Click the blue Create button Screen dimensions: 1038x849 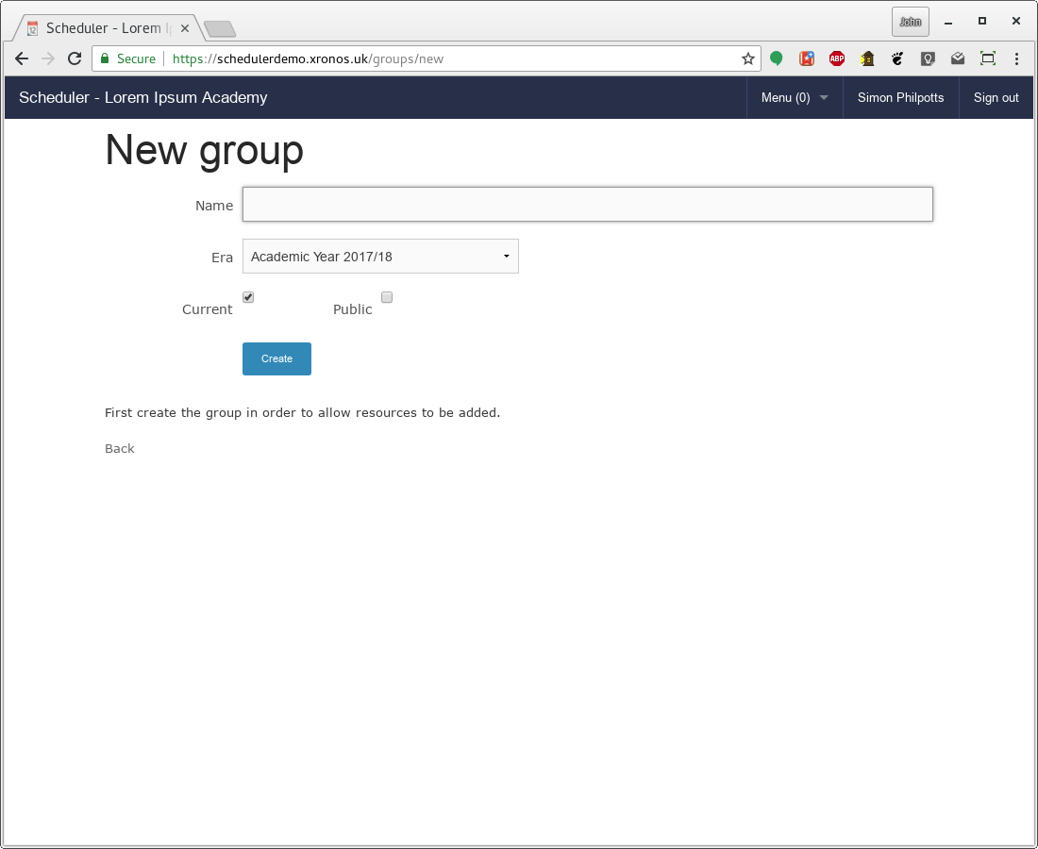tap(276, 358)
